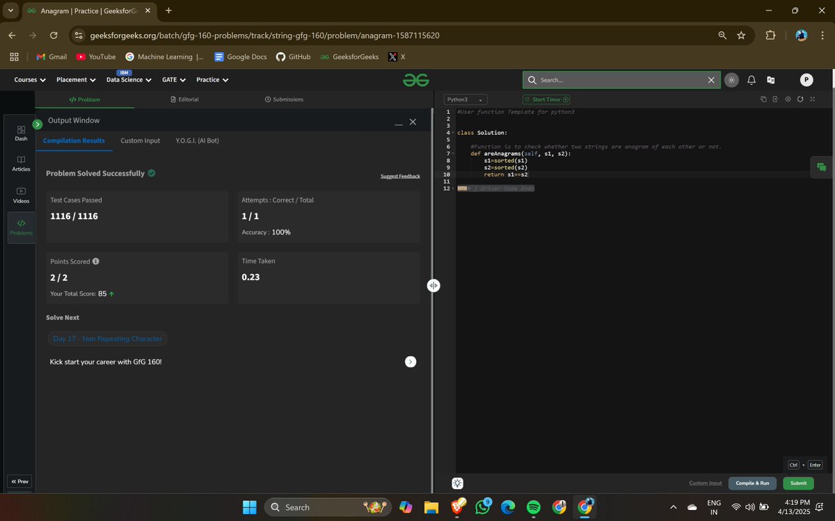
Task: Click the editor settings gear icon
Action: [788, 99]
